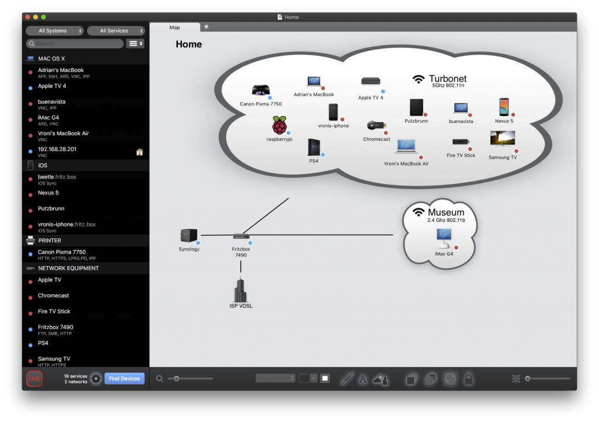Toggle the overlapping shapes layering option
Image resolution: width=599 pixels, height=422 pixels.
pyautogui.click(x=431, y=378)
